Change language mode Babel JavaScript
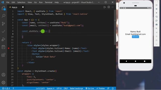The image size is (161, 90). (x=76, y=88)
